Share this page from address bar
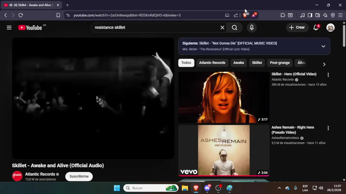Viewport: 346px width, 194px height. 236,15
